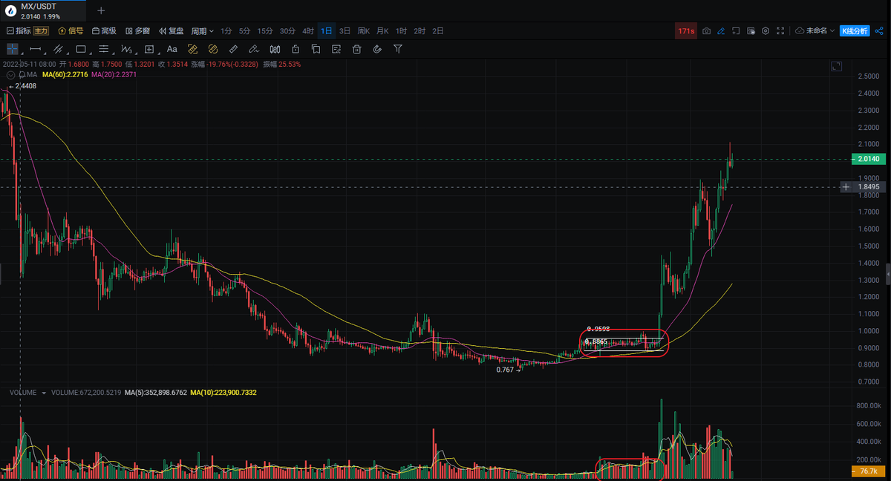The width and height of the screenshot is (891, 481).
Task: Click the MA(20):2.2371 legend label
Action: [114, 75]
